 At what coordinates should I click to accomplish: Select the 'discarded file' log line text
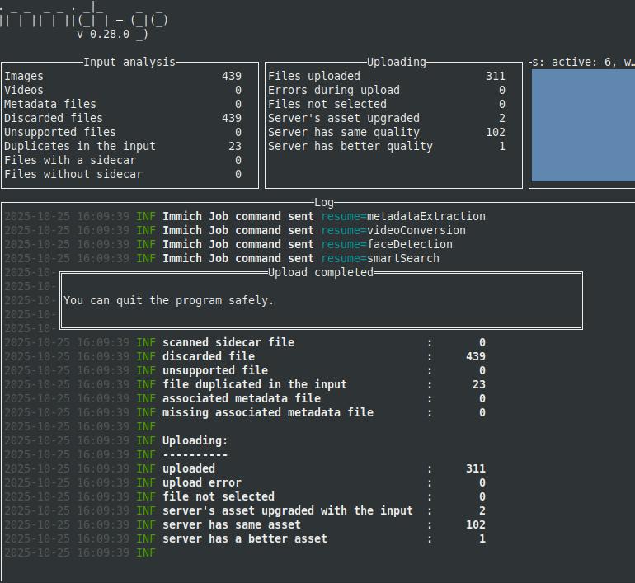point(209,356)
